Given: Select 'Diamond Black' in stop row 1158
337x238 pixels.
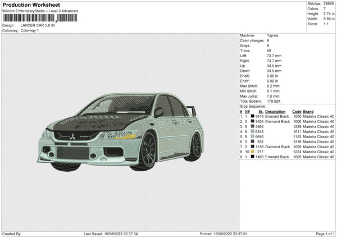Looking at the screenshot, I should (x=277, y=147).
